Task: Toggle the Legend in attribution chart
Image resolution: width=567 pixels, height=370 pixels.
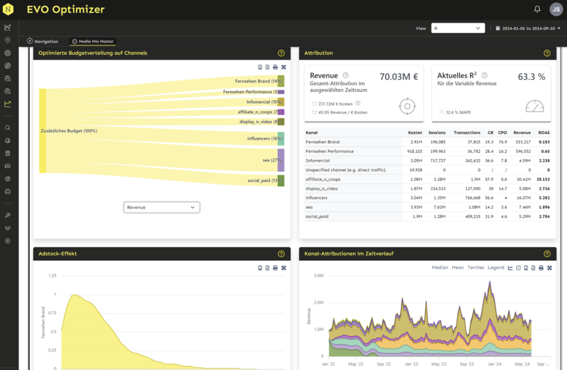Action: pos(496,268)
